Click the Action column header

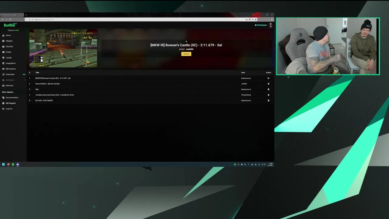[268, 73]
